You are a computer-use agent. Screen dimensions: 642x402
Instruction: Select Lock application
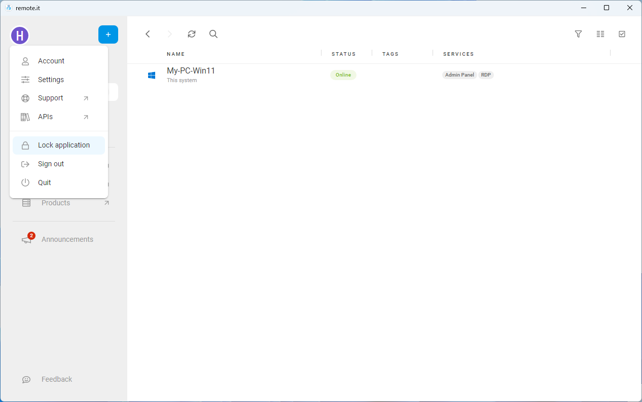[x=59, y=145]
